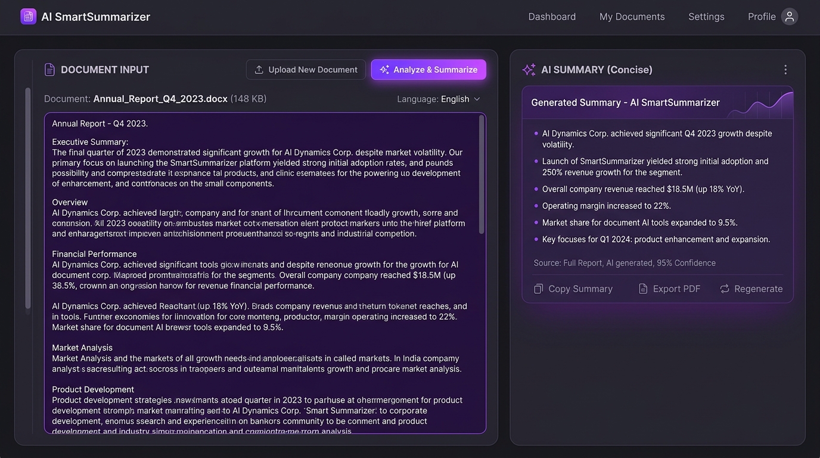
Task: Click Analyze & Summarize button
Action: [428, 70]
